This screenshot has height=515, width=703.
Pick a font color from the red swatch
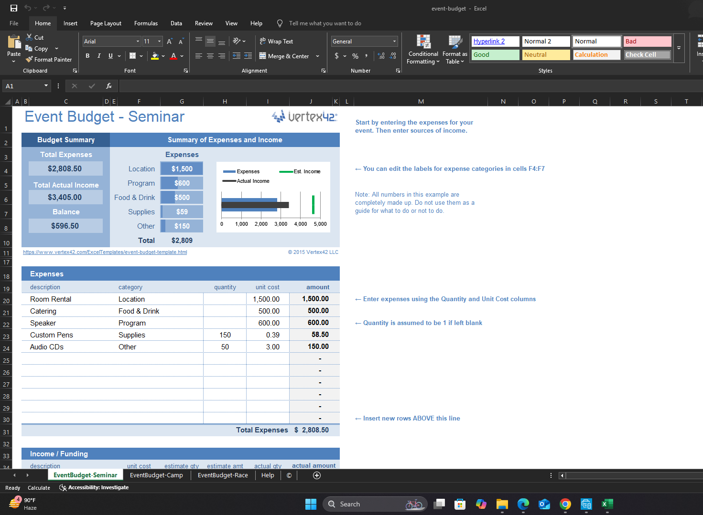pyautogui.click(x=174, y=56)
